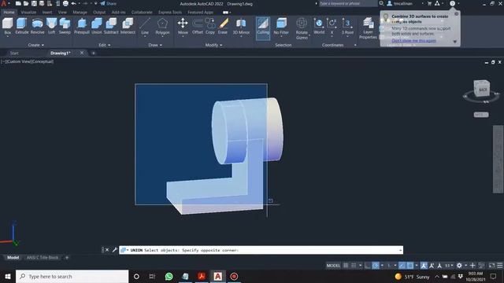Cancel command with command line X
Image resolution: width=504 pixels, height=283 pixels.
pyautogui.click(x=107, y=250)
